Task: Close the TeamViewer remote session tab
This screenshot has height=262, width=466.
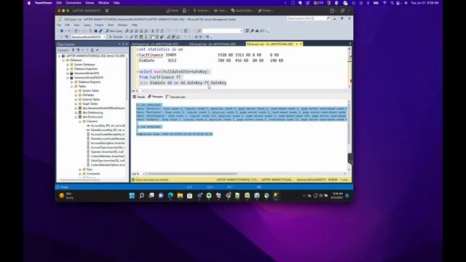Action: click(x=107, y=11)
